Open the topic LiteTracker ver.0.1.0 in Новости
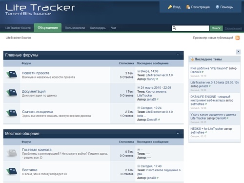The image size is (244, 183). (159, 75)
